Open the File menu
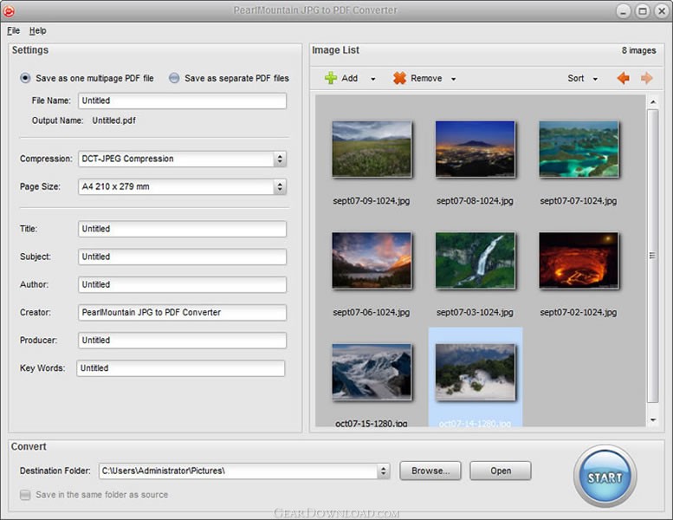The image size is (673, 520). [x=13, y=30]
